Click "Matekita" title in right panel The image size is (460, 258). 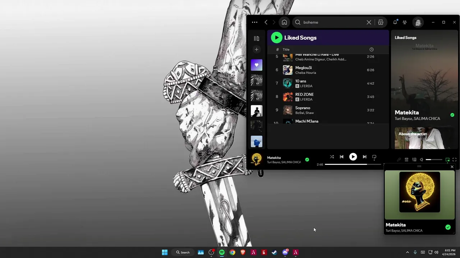pyautogui.click(x=406, y=113)
